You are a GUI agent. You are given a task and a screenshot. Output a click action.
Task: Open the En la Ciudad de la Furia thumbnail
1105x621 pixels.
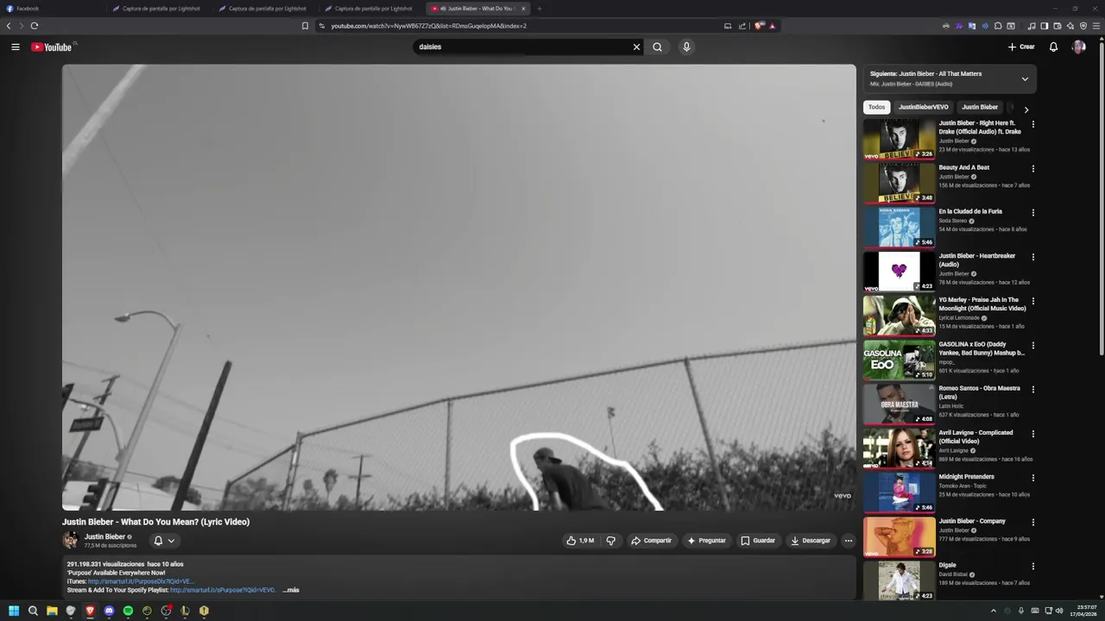tap(900, 227)
